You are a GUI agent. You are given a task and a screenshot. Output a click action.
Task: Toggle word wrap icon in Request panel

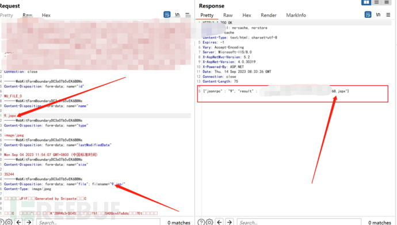point(167,15)
